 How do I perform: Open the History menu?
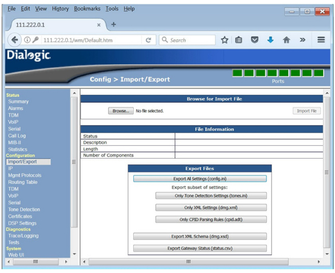click(x=61, y=9)
